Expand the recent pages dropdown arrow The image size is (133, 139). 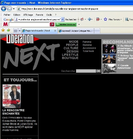(14, 9)
